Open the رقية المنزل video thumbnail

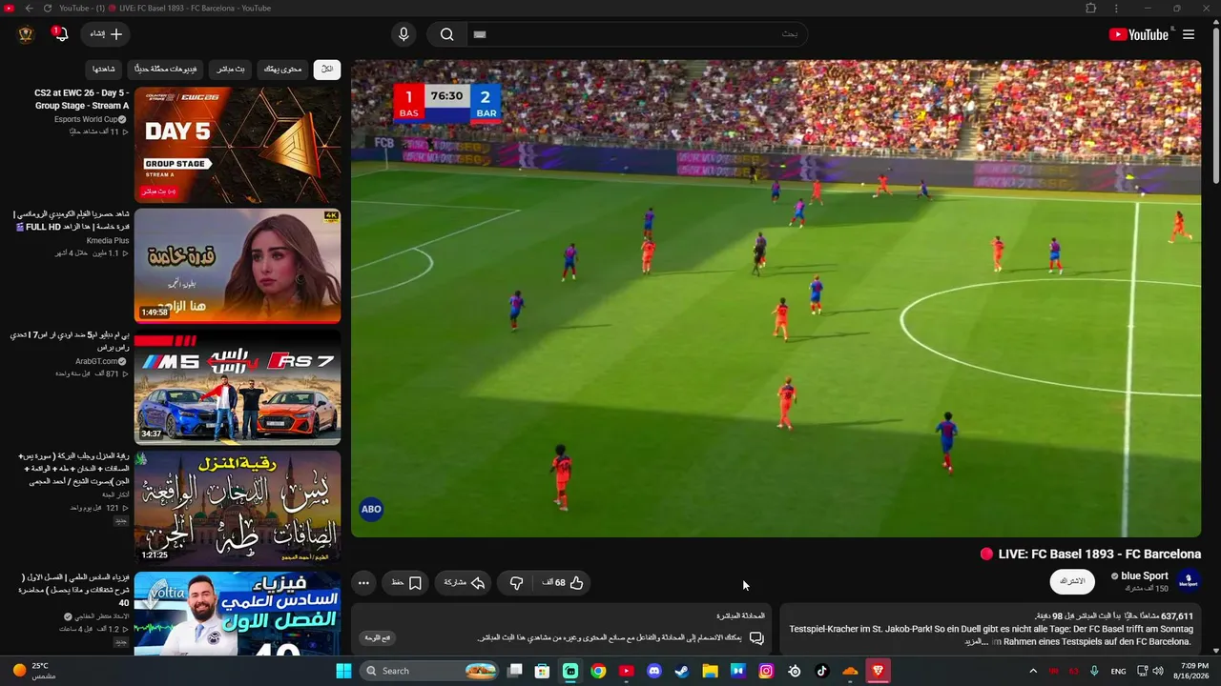[x=238, y=508]
